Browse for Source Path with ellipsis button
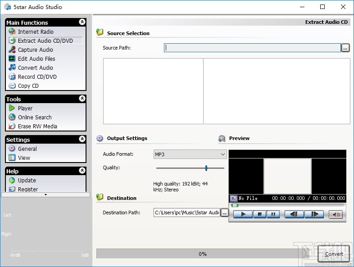Viewport: 354px width, 267px height. pos(345,48)
